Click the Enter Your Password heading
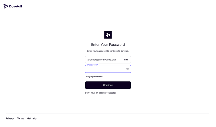 tap(108, 45)
